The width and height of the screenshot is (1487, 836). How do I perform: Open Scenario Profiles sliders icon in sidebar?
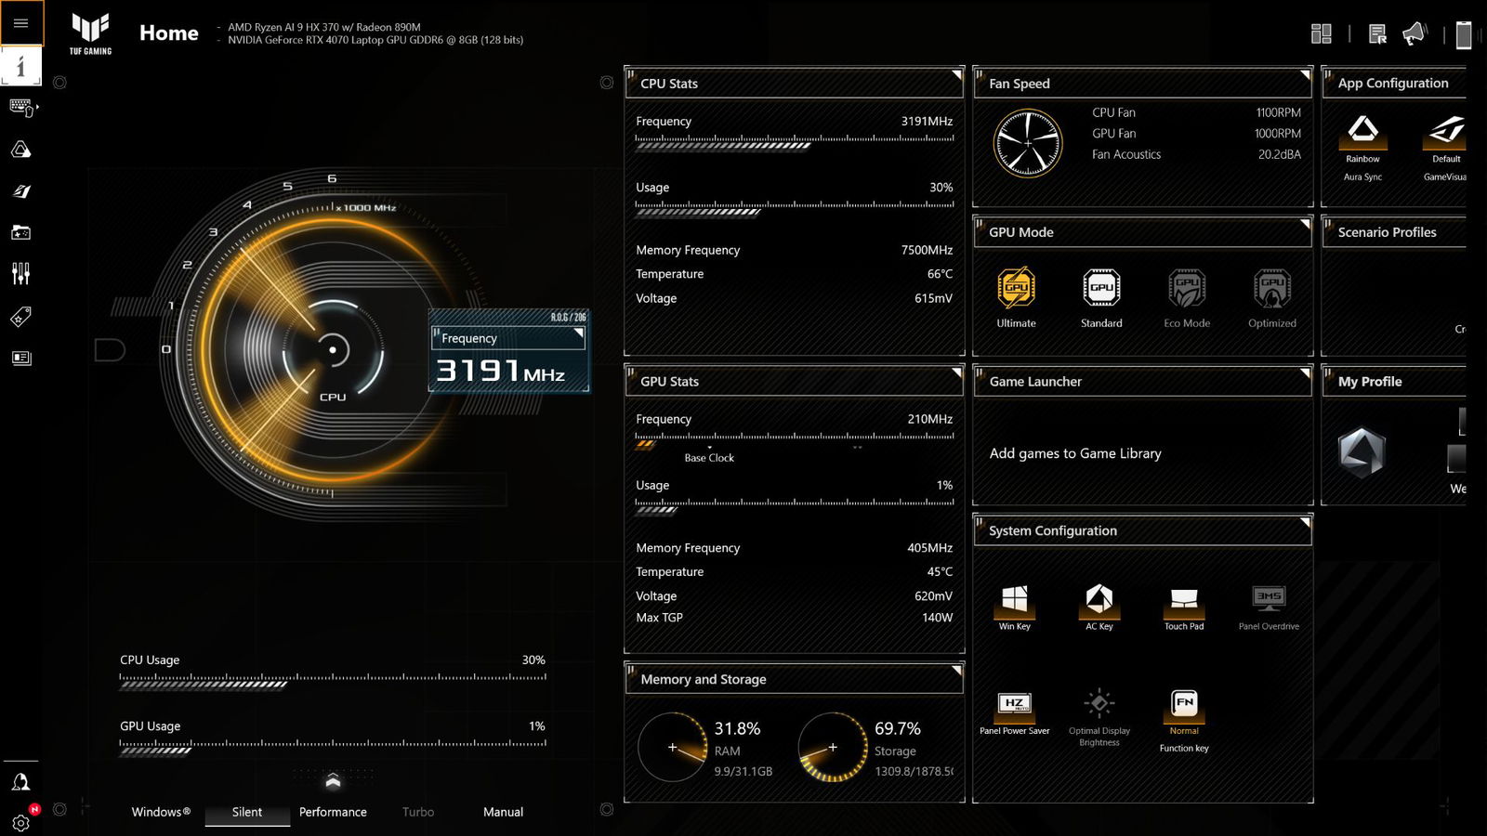click(x=20, y=273)
